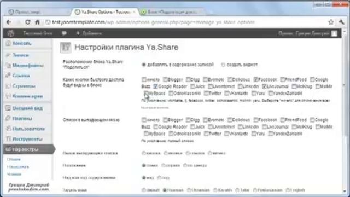
Task: Open Записи posts menu in sidebar
Action: (21, 55)
